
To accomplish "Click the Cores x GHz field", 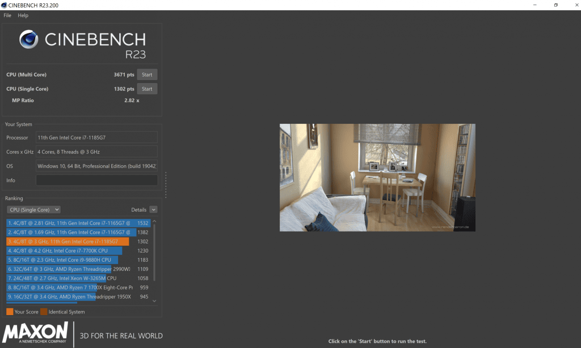I will click(96, 152).
